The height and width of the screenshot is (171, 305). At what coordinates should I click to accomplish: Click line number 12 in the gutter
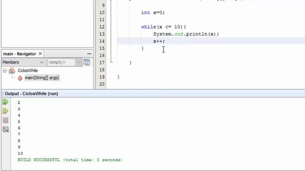coord(102,27)
